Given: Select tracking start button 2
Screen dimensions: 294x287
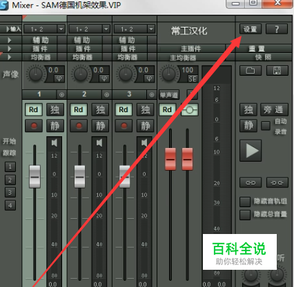Looking at the screenshot, I should click(10, 180).
